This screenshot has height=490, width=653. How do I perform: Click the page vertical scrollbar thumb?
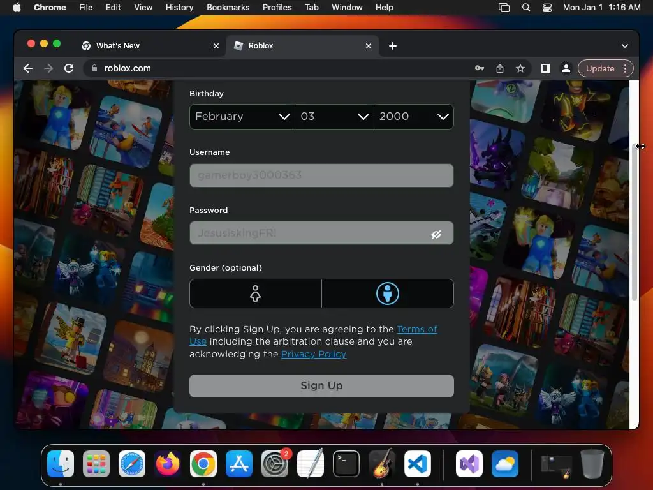point(635,223)
